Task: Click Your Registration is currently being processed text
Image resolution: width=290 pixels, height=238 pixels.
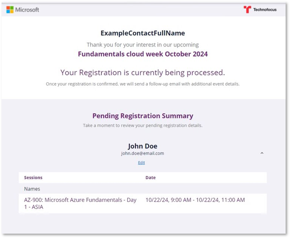Action: click(143, 72)
